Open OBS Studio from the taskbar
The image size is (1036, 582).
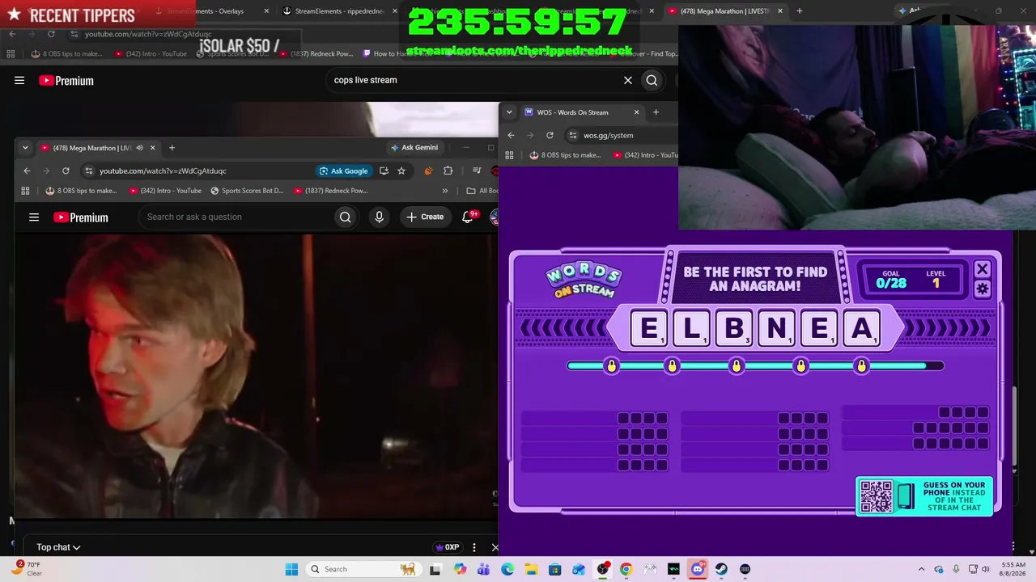pos(603,569)
